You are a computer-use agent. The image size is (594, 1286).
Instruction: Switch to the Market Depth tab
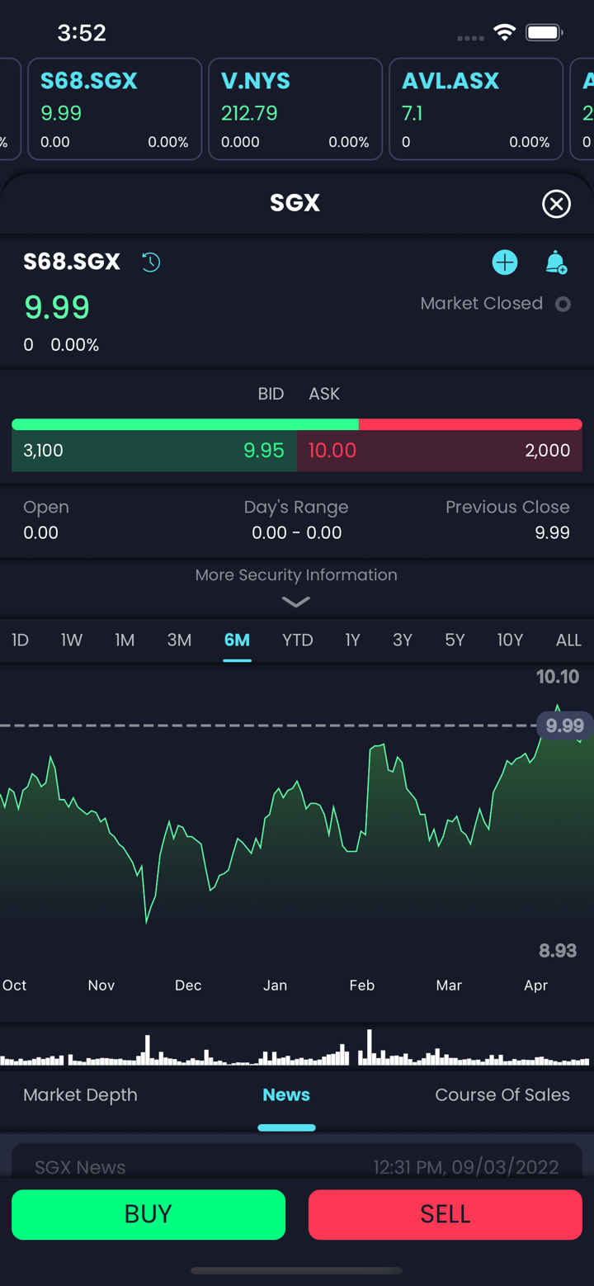tap(80, 1095)
